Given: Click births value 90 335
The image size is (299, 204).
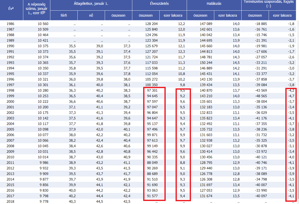Looking at the screenshot, I should point(152,157).
